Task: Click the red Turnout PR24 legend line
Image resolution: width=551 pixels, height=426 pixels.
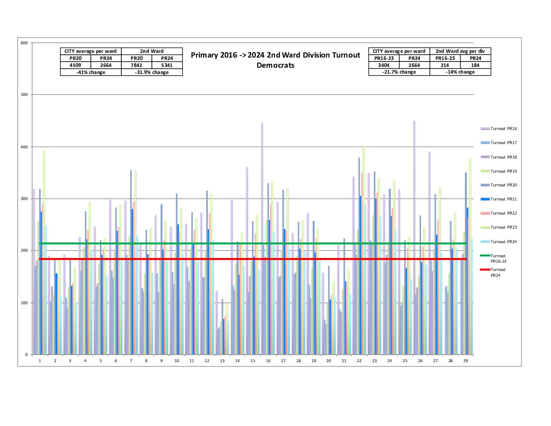Action: 485,270
